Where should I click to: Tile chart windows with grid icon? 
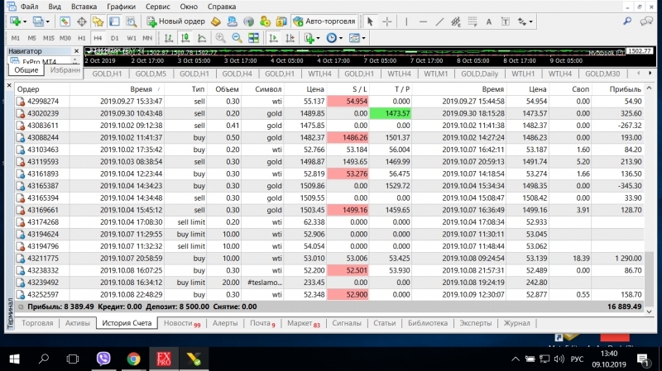click(254, 38)
